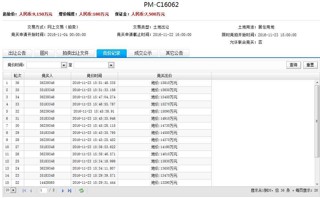Select the 竞价记录 tab

[112, 53]
